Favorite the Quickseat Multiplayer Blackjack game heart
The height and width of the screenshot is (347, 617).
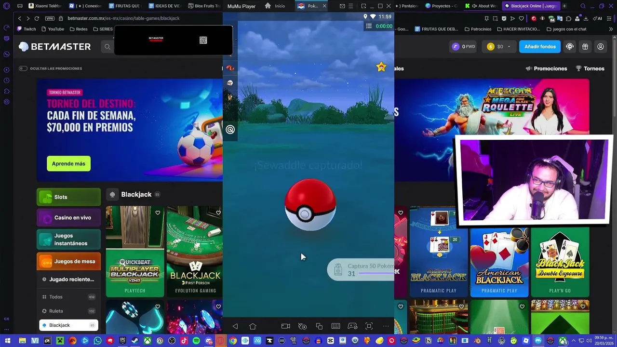[x=158, y=213]
